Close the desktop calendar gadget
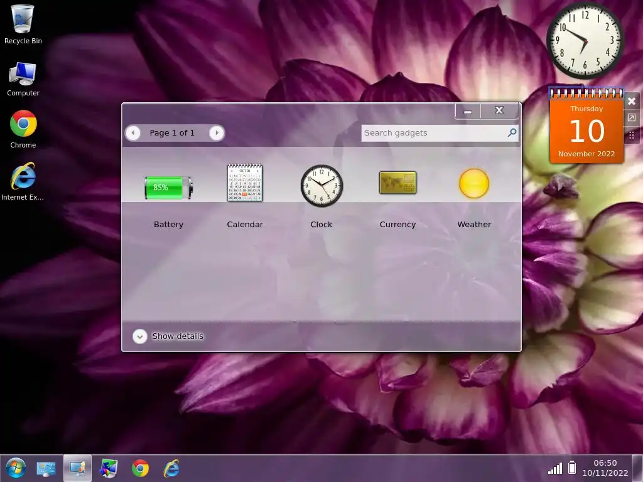 (632, 101)
